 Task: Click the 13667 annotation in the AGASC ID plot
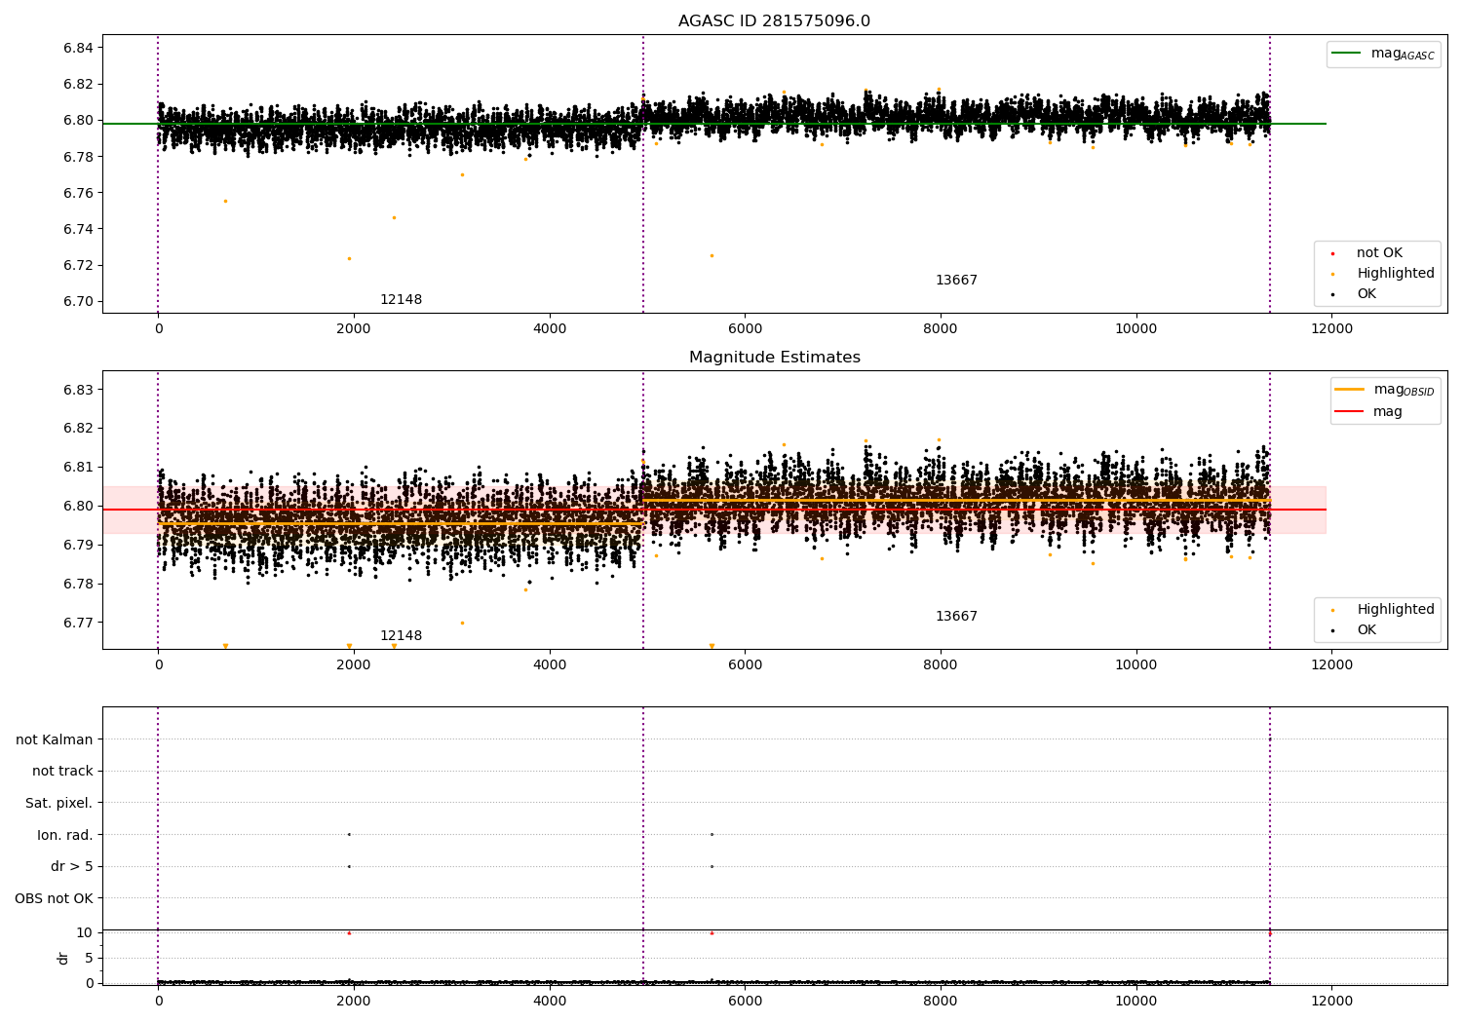click(956, 281)
